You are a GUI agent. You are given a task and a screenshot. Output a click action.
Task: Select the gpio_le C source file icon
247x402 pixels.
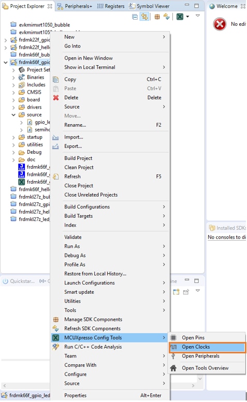tap(30, 122)
